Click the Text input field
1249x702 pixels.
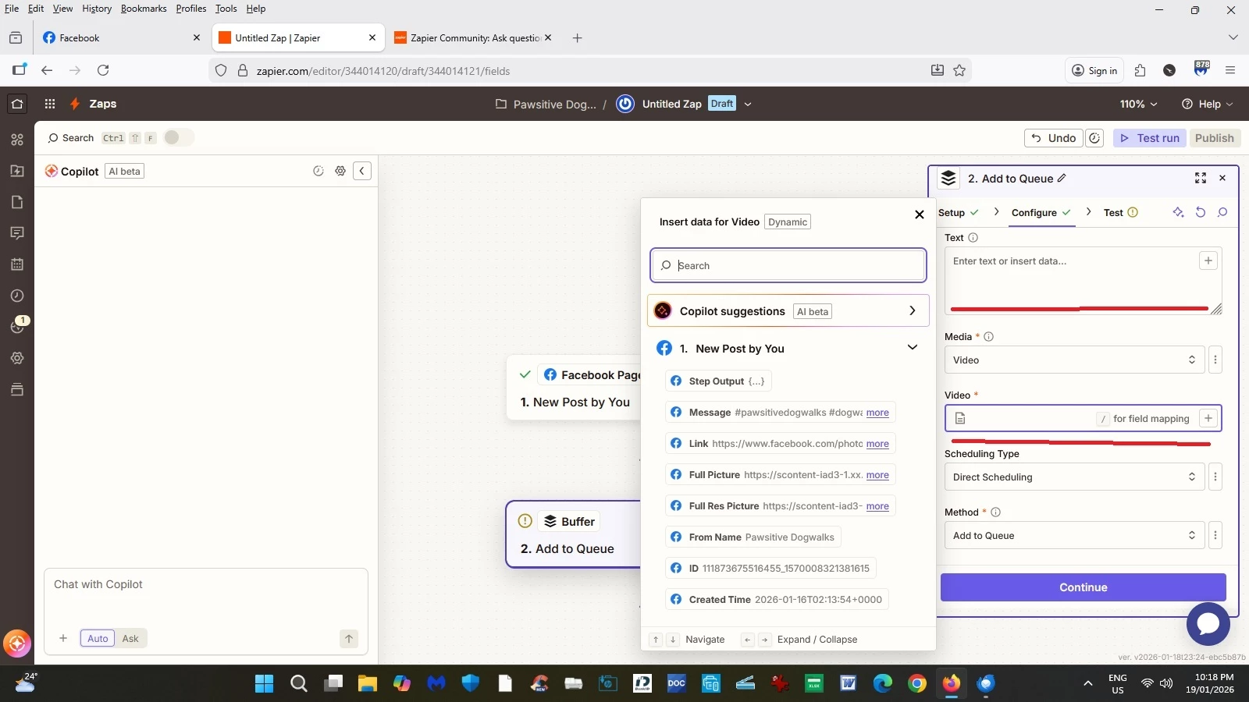point(1084,281)
